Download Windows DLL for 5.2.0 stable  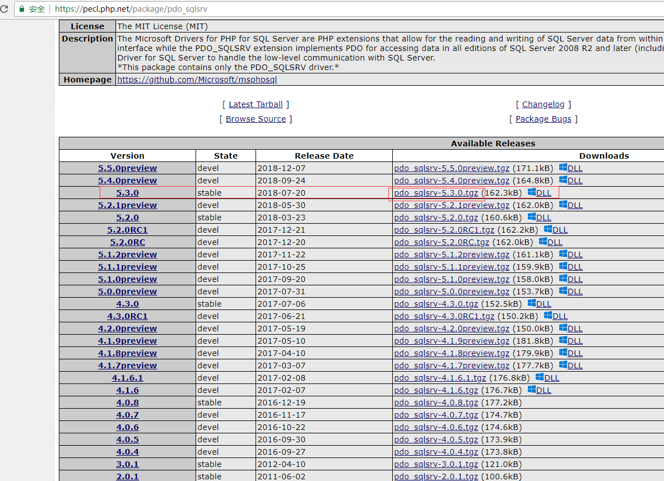click(539, 217)
